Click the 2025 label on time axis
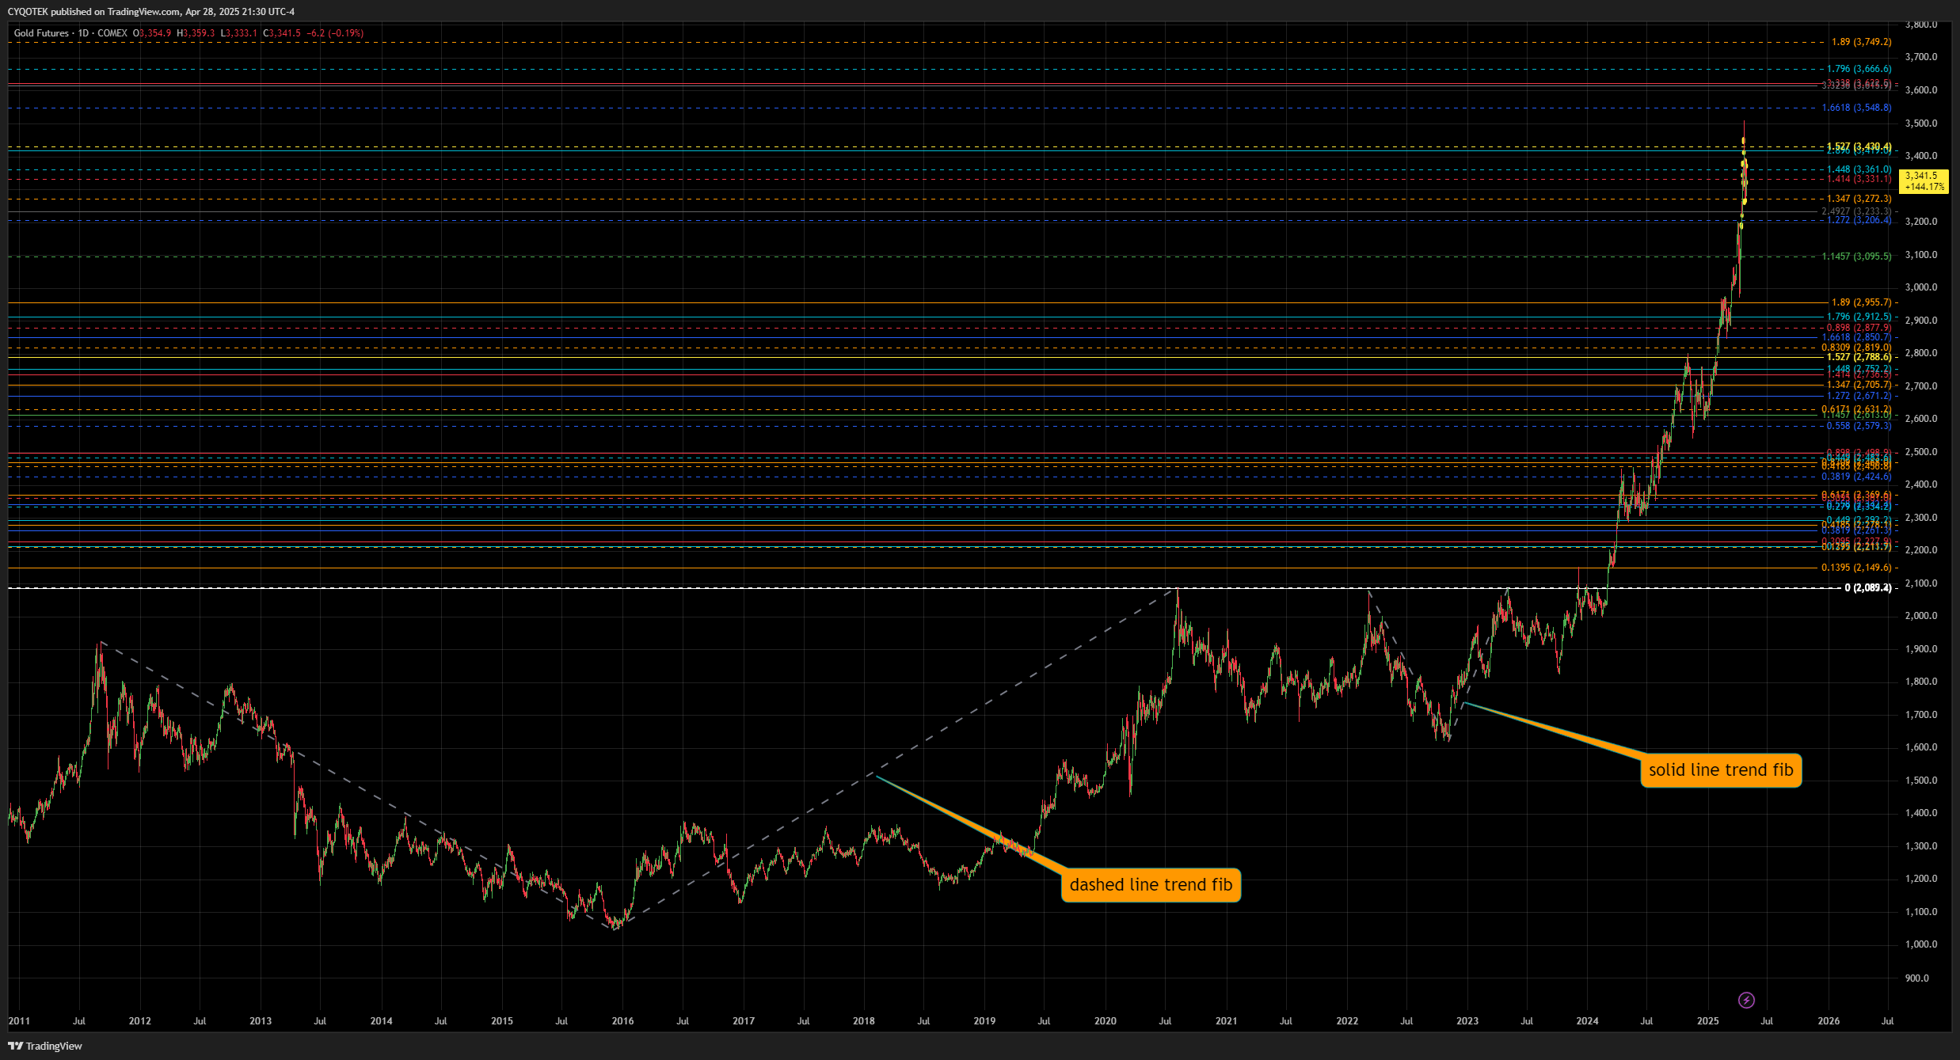The height and width of the screenshot is (1060, 1960). 1708,1020
